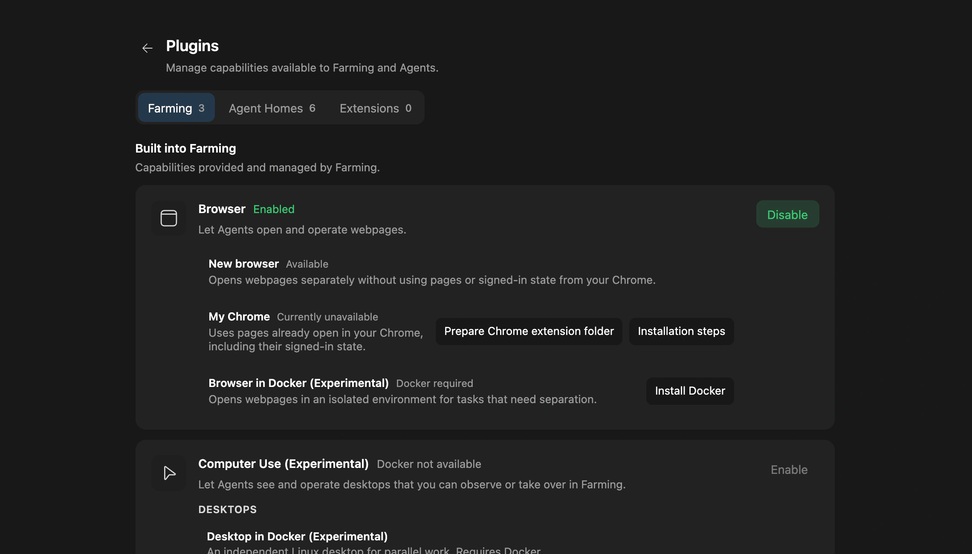Click Prepare Chrome extension folder button
This screenshot has width=972, height=554.
pyautogui.click(x=529, y=332)
